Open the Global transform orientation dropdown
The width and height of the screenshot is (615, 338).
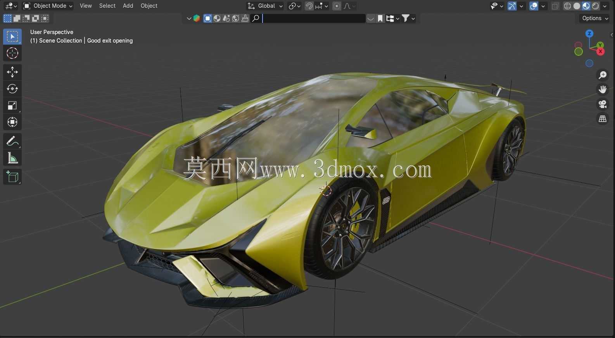pos(265,6)
